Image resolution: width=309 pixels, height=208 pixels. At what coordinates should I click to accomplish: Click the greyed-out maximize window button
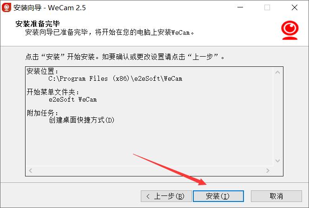point(267,7)
